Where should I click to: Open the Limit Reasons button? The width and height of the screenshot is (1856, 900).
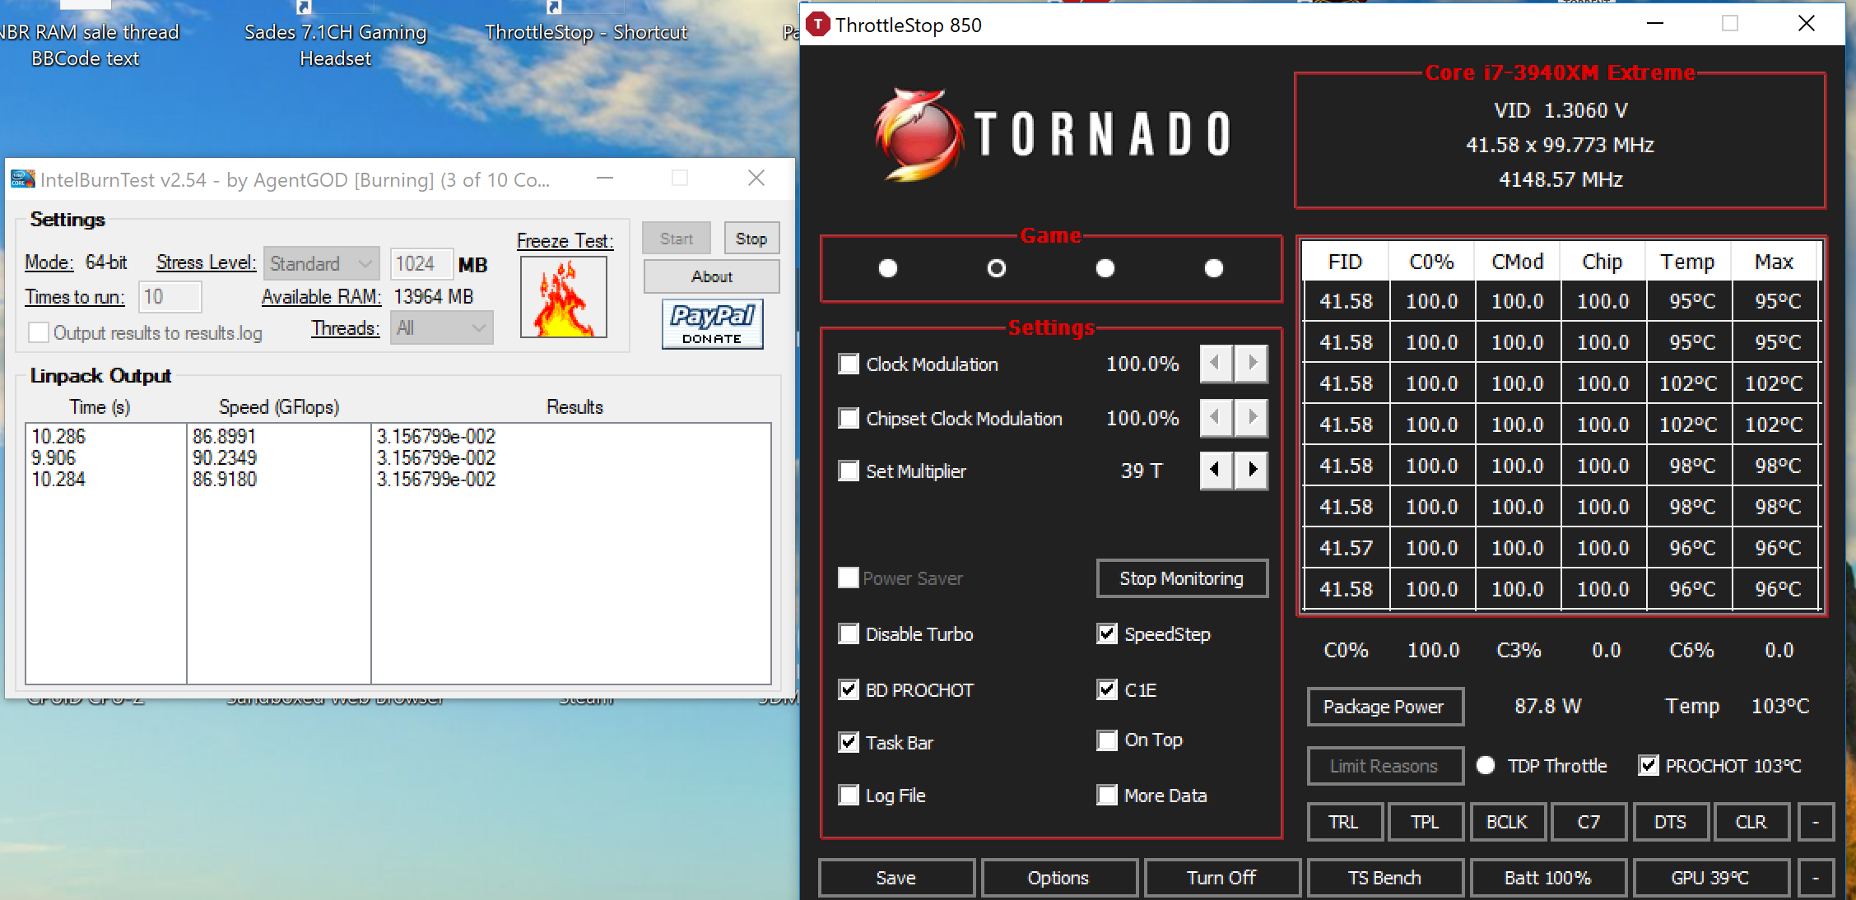pos(1385,766)
